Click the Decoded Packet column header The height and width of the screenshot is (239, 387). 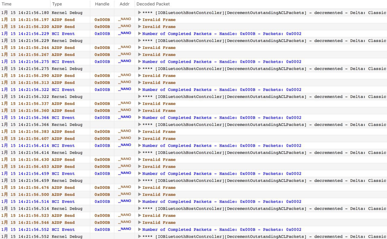(x=153, y=4)
